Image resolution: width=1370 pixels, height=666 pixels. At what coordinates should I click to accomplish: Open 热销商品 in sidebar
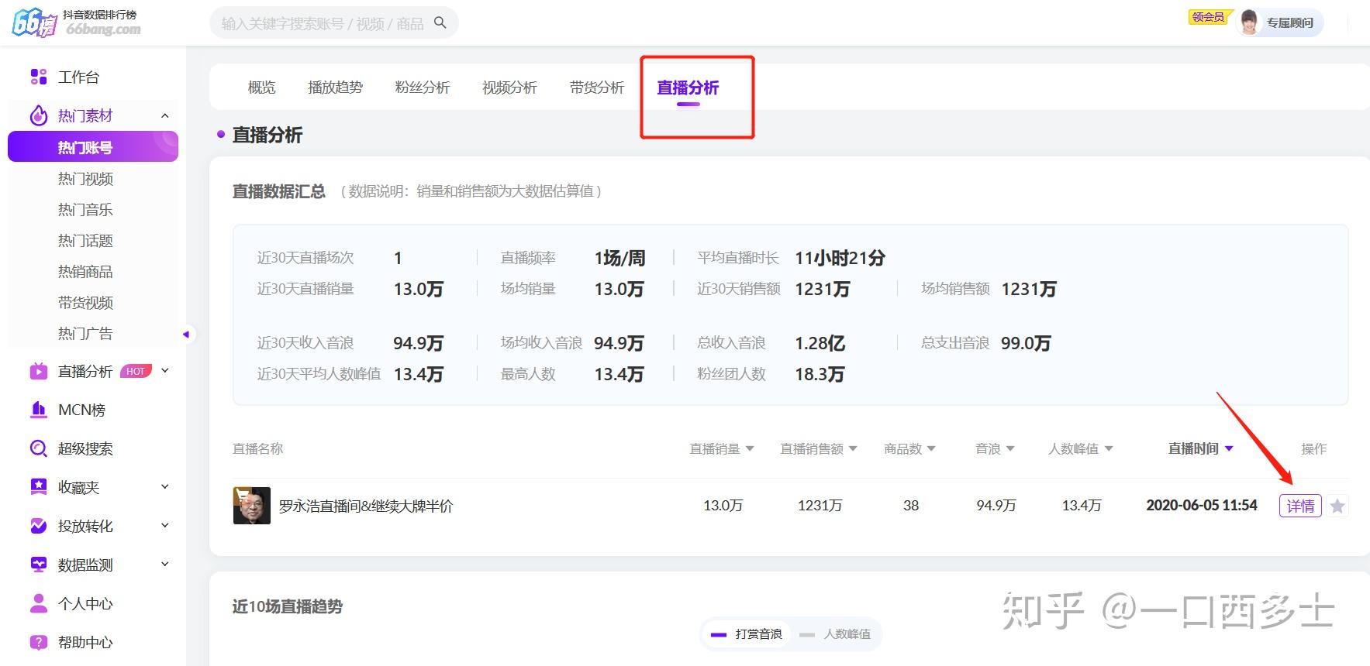[x=85, y=272]
